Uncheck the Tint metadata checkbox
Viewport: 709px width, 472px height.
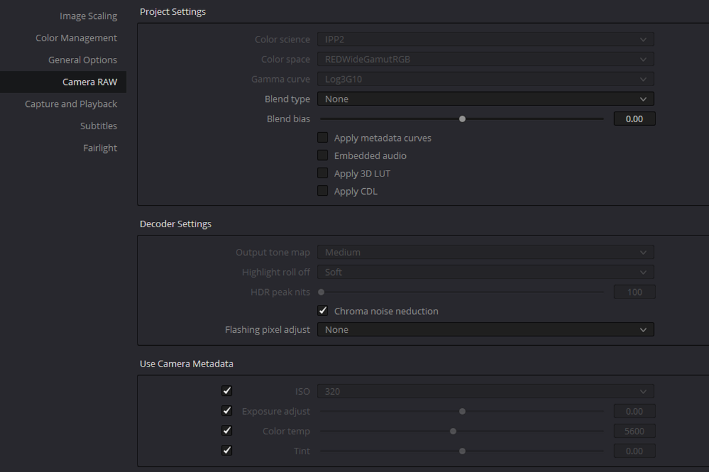pyautogui.click(x=227, y=450)
